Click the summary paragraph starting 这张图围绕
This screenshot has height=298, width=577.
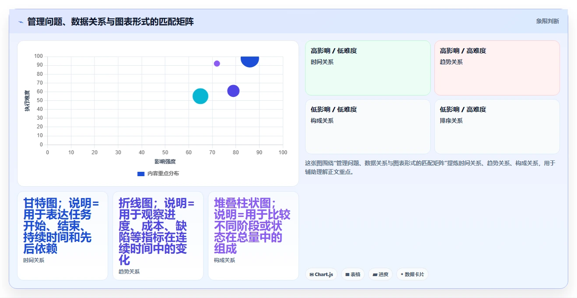tap(430, 167)
